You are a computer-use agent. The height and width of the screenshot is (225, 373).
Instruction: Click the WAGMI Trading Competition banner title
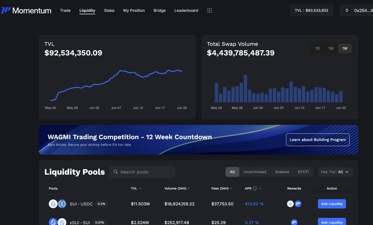[130, 137]
